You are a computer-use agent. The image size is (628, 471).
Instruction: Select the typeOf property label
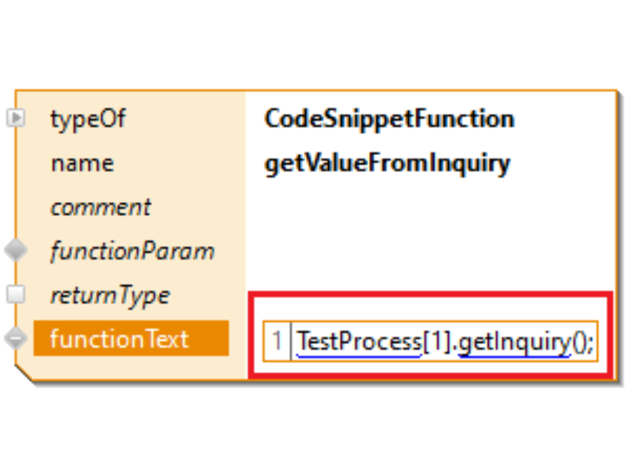[x=87, y=119]
